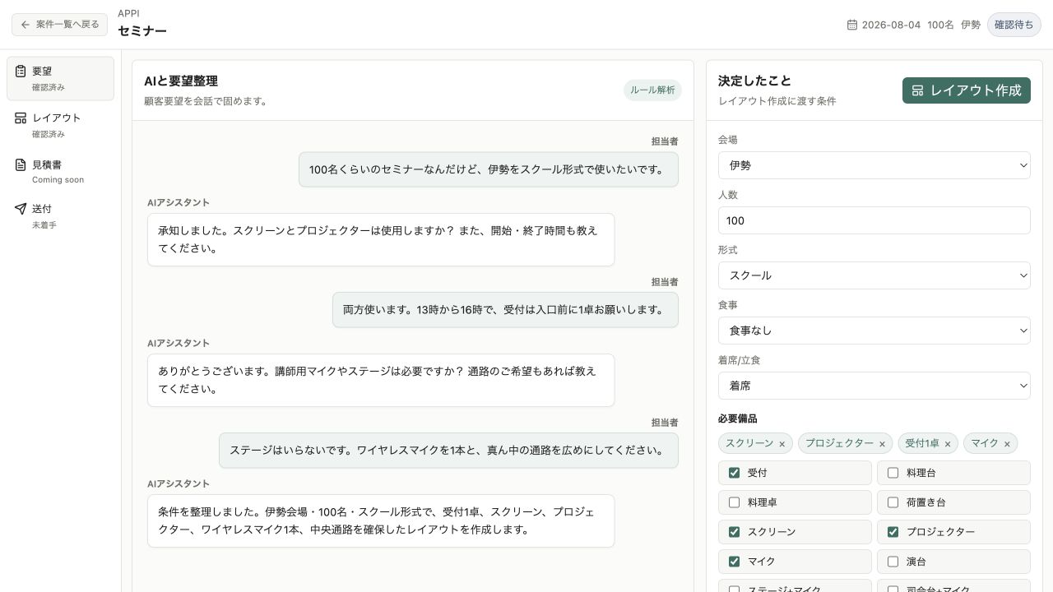Uncheck the スクリーン equipment checkbox
This screenshot has height=592, width=1053.
point(735,532)
